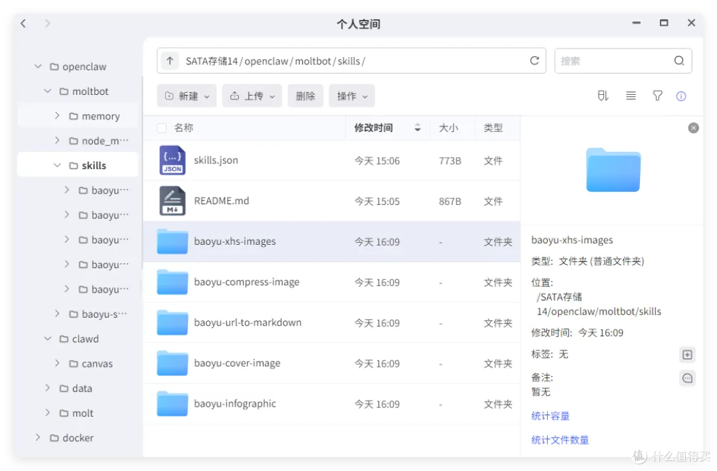
Task: Edit remark with the comment icon
Action: [687, 378]
